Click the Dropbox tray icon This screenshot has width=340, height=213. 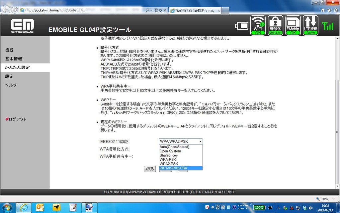tap(304, 208)
